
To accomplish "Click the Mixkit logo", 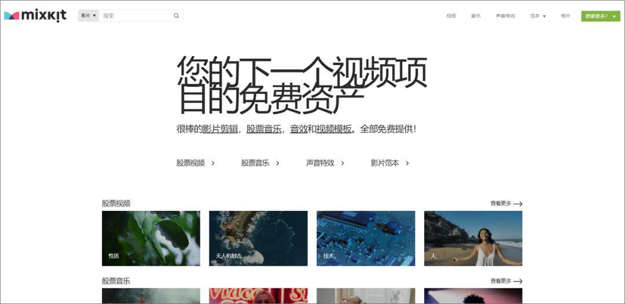I will [35, 16].
